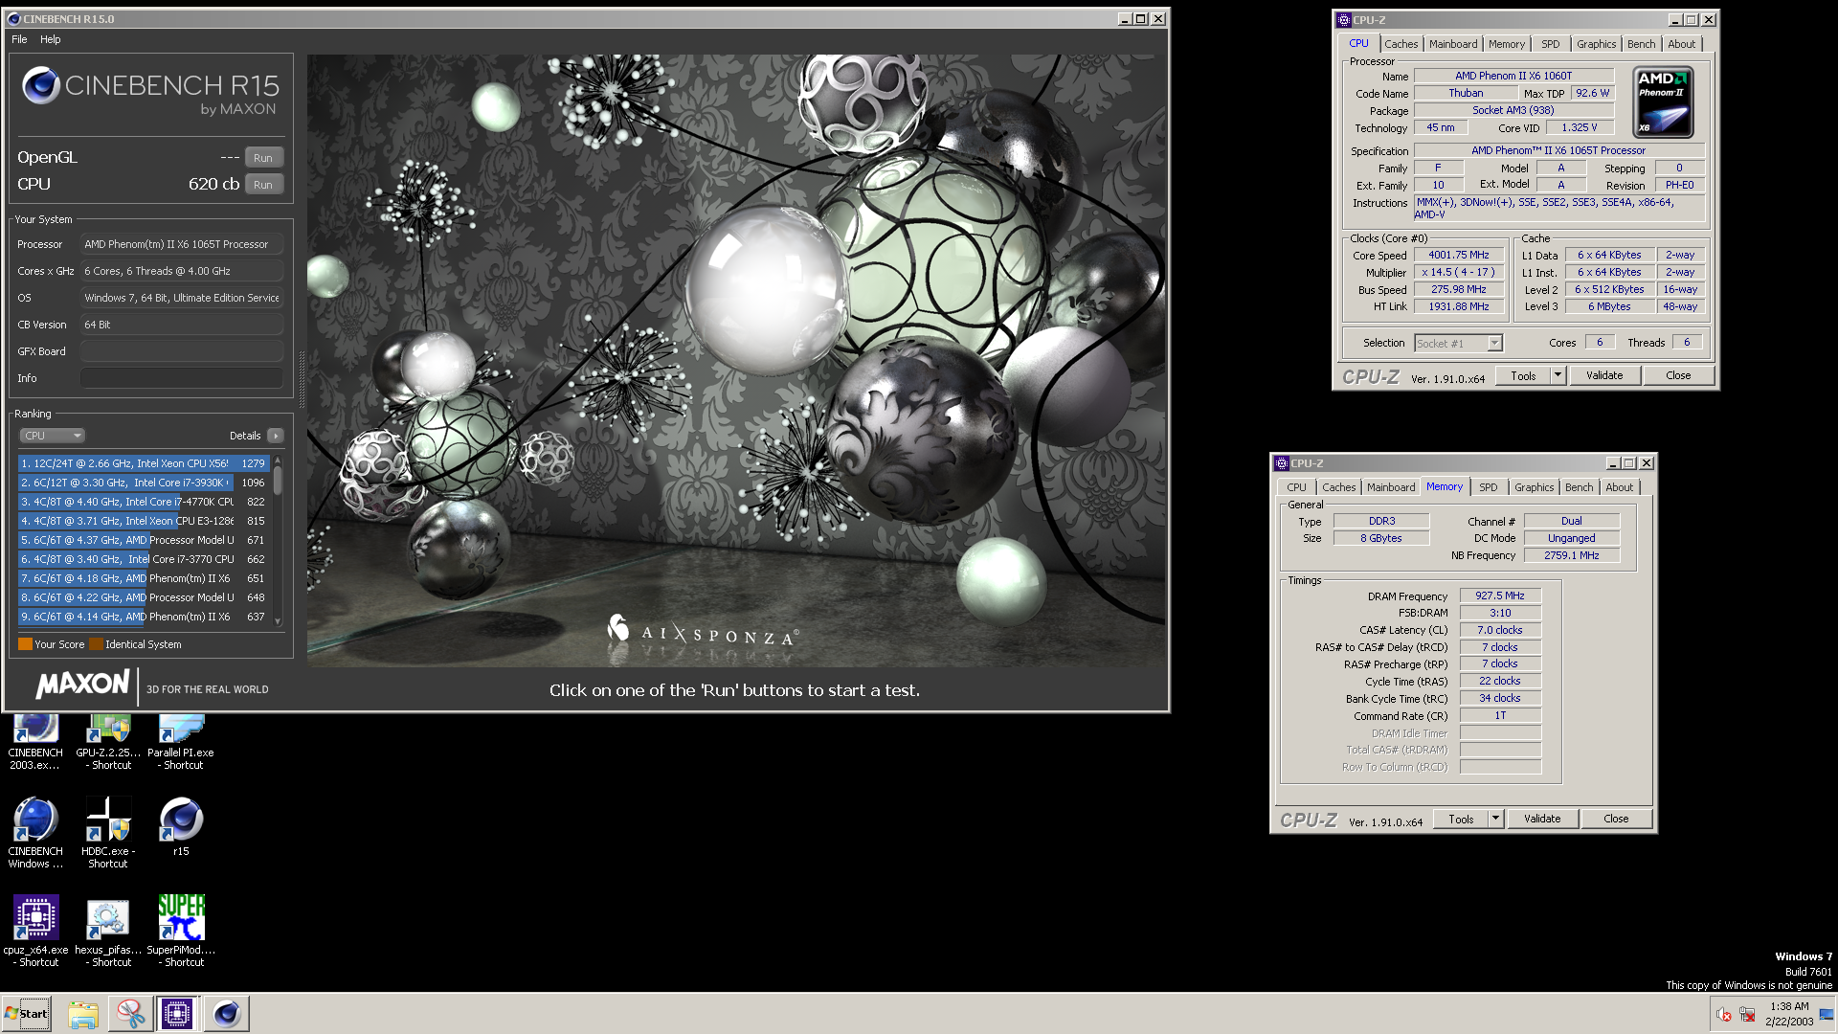Open the Start menu
Screen dimensions: 1838x1034
[x=27, y=1014]
